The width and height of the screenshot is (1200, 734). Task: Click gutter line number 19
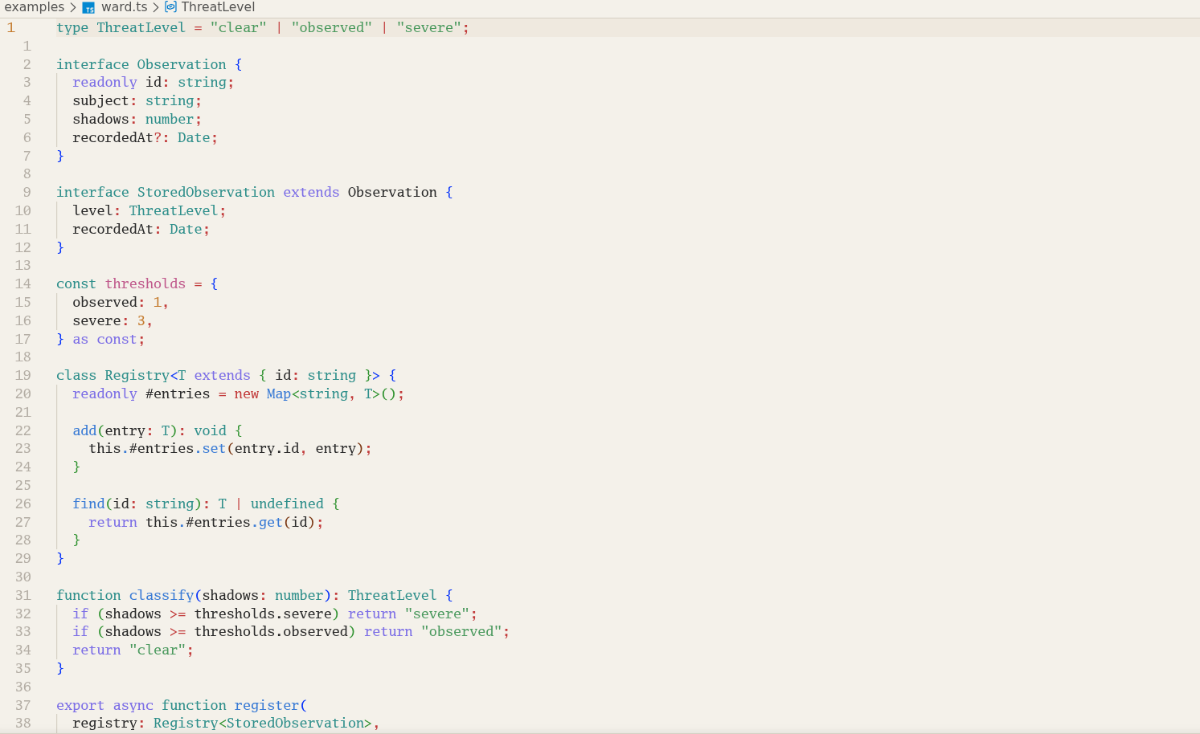[23, 375]
